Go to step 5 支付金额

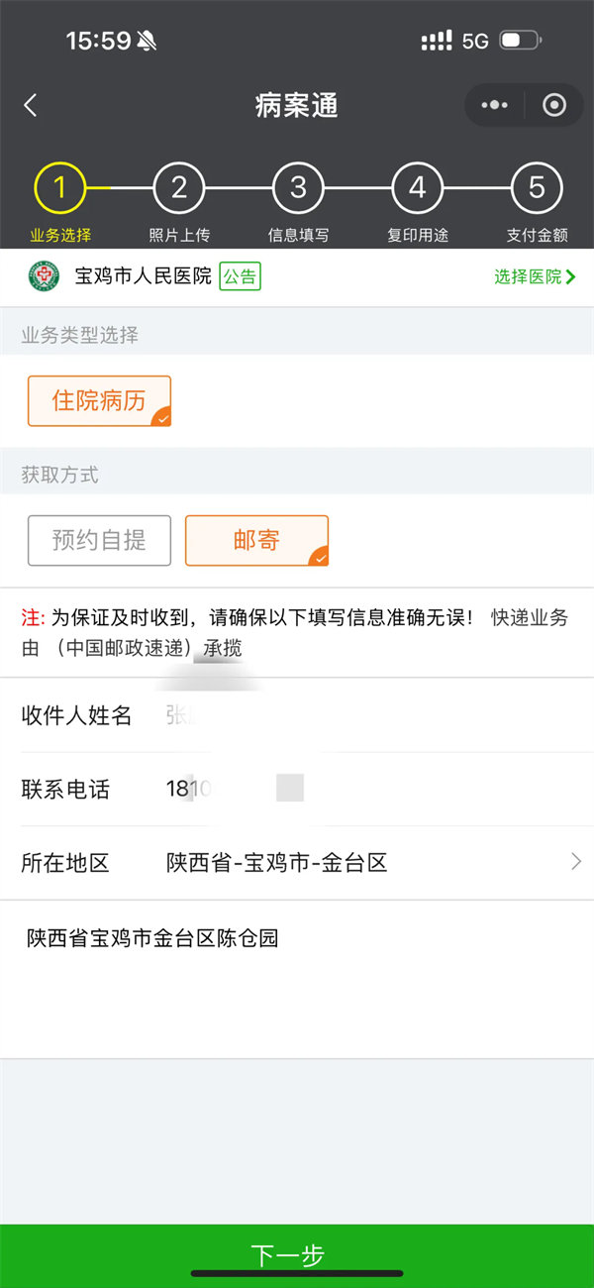pyautogui.click(x=537, y=187)
